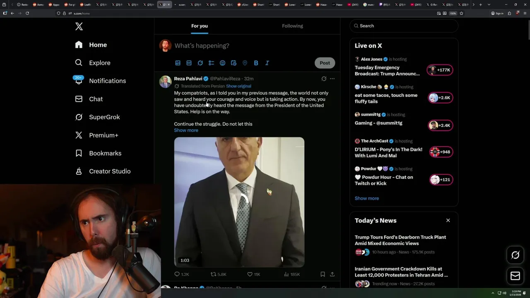Go back in browser toolbar
The width and height of the screenshot is (530, 298).
(x=12, y=13)
